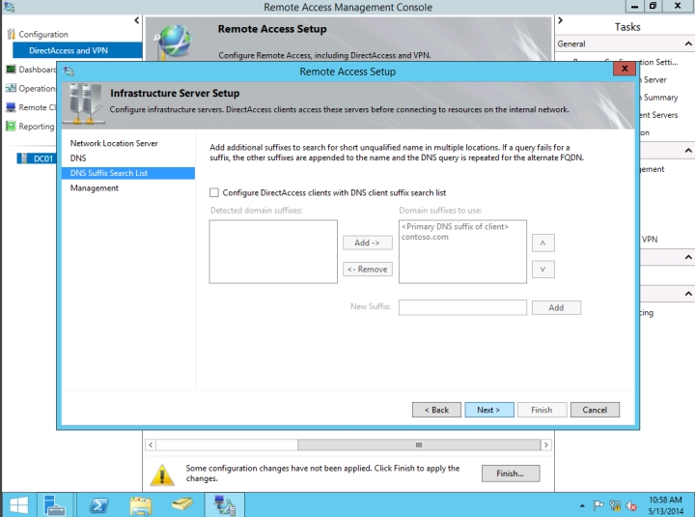Screen dimensions: 695x517
Task: Click the Reporting icon
Action: point(11,126)
